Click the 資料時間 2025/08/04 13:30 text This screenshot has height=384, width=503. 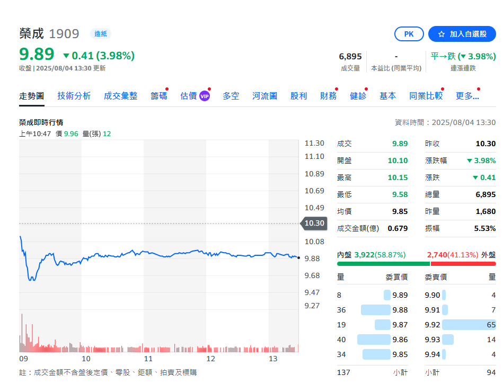point(445,122)
